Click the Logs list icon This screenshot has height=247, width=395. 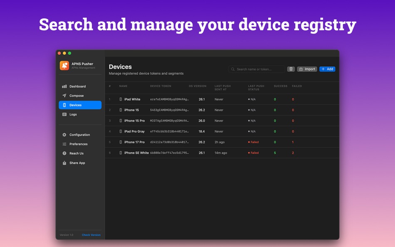point(64,114)
